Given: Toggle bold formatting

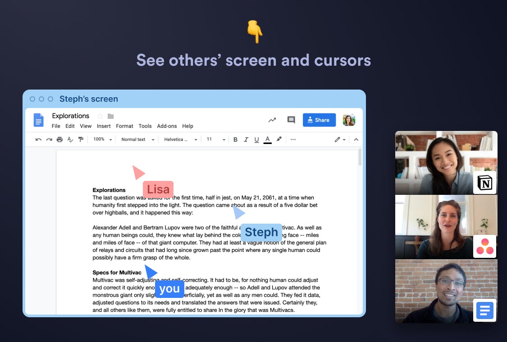Looking at the screenshot, I should (x=235, y=139).
